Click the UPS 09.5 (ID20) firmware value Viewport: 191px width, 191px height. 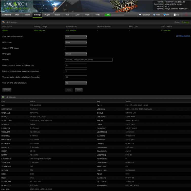click(132, 185)
